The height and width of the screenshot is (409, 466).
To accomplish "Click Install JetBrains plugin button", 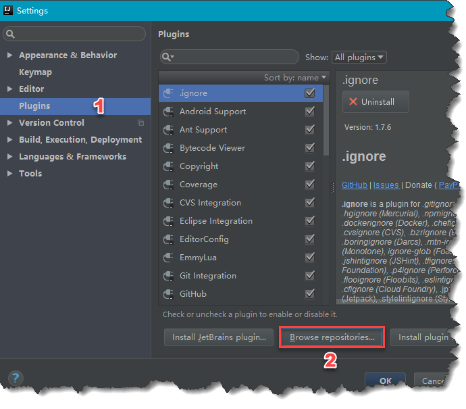I will click(x=219, y=337).
